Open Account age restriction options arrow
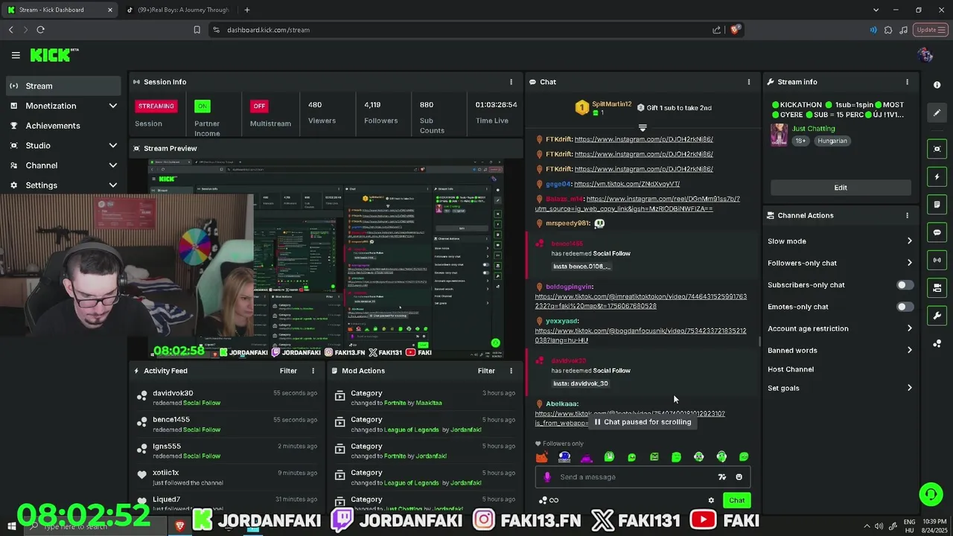The height and width of the screenshot is (536, 953). tap(909, 328)
